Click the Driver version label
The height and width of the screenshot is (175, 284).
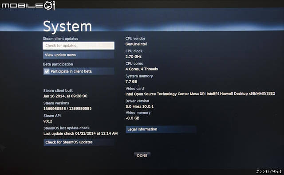[137, 101]
